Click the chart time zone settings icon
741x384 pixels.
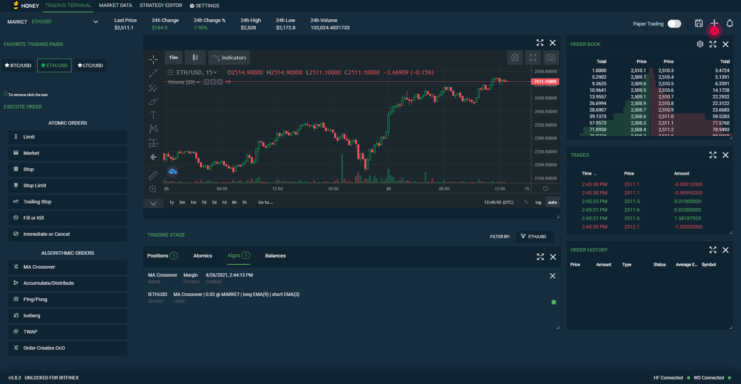pyautogui.click(x=545, y=189)
